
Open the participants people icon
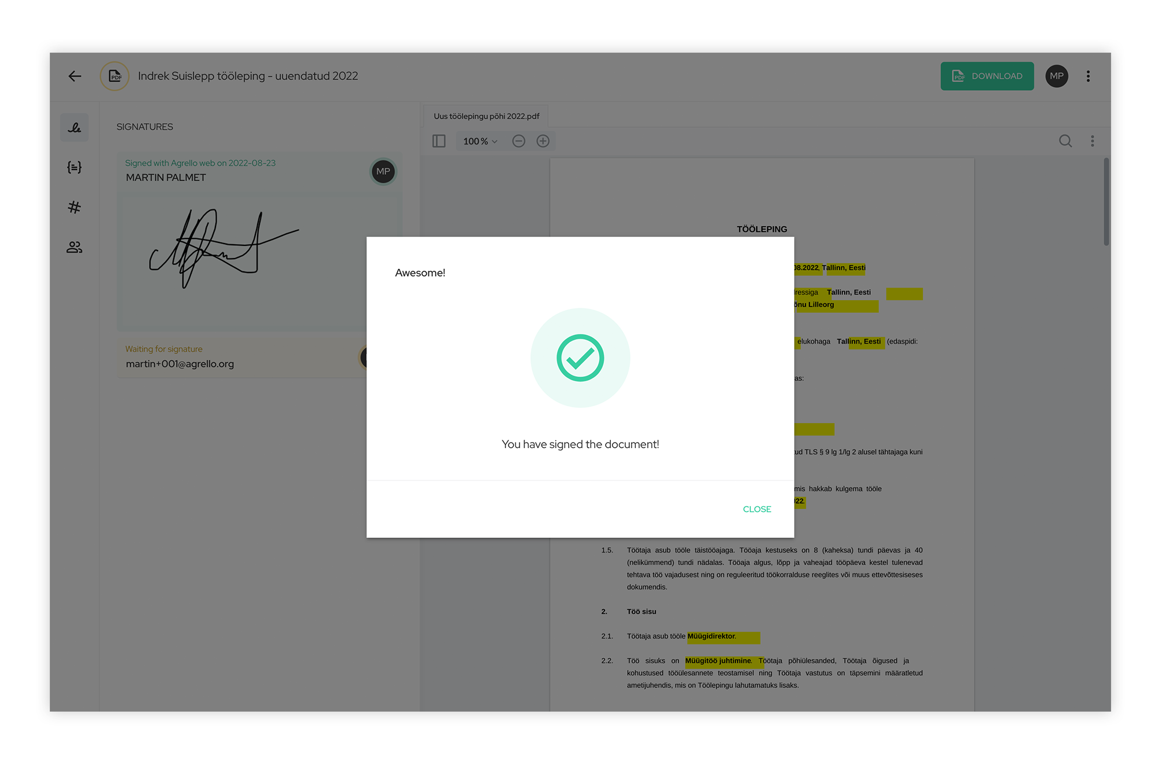pyautogui.click(x=75, y=248)
